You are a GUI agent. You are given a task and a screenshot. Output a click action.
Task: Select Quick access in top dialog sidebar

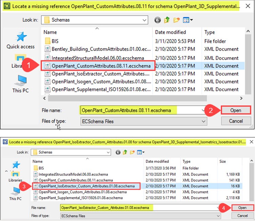pyautogui.click(x=21, y=40)
